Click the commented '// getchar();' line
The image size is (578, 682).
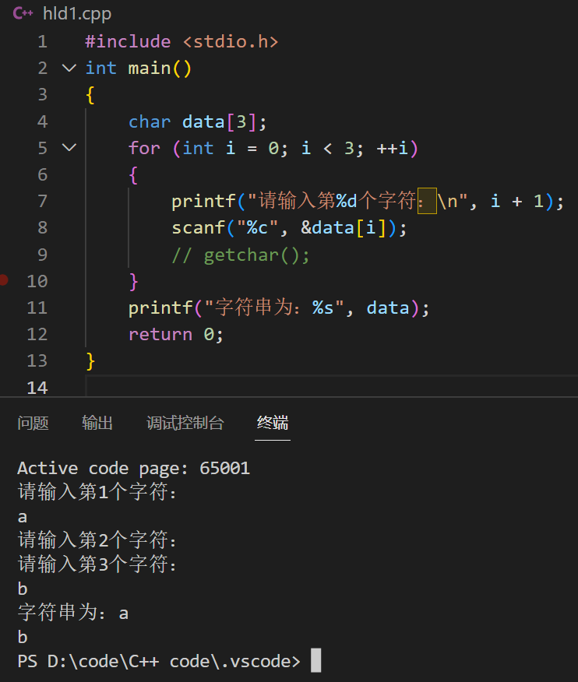coord(241,255)
